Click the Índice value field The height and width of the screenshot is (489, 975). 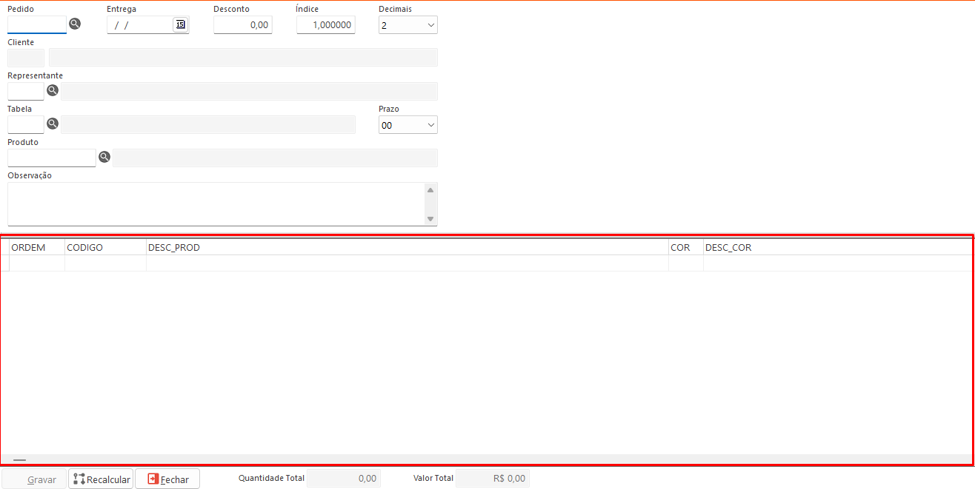tap(326, 24)
